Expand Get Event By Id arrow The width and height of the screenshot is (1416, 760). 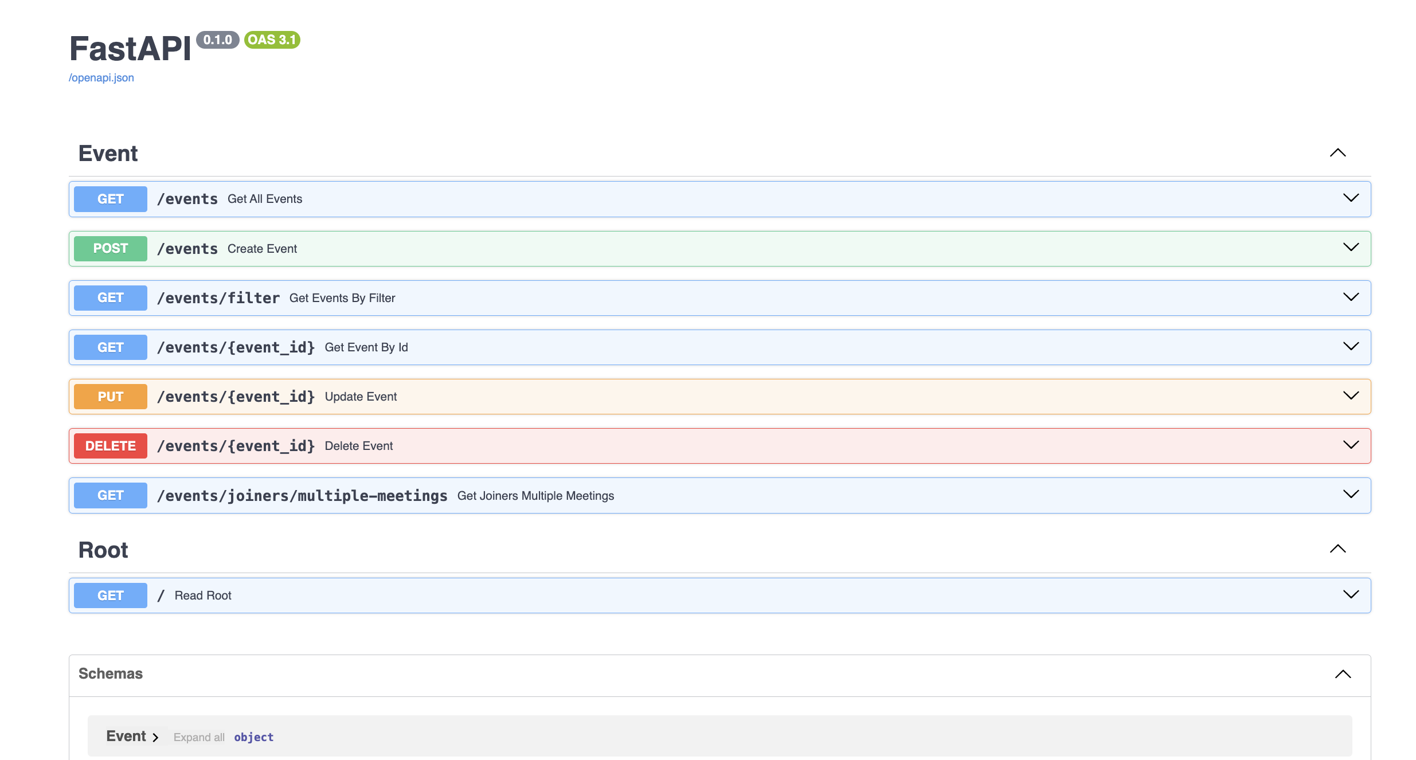(1351, 346)
